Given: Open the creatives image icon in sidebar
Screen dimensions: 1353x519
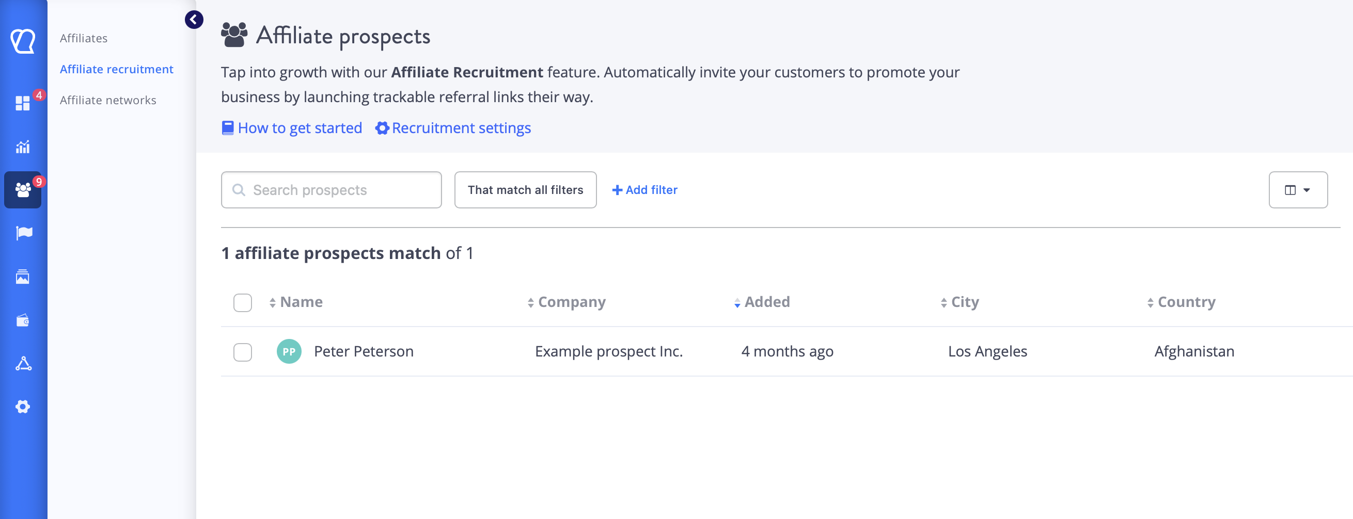Looking at the screenshot, I should pyautogui.click(x=23, y=277).
